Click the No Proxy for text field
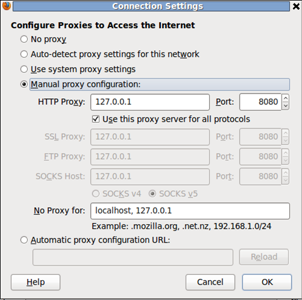This screenshot has height=300, width=302. point(190,211)
